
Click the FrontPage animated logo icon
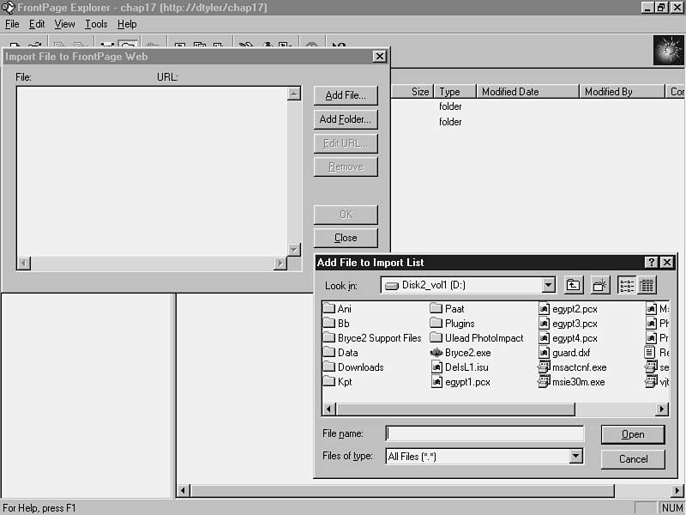tap(668, 51)
